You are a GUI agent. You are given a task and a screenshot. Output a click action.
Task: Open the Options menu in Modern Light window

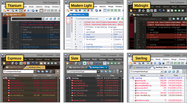[x=102, y=6]
